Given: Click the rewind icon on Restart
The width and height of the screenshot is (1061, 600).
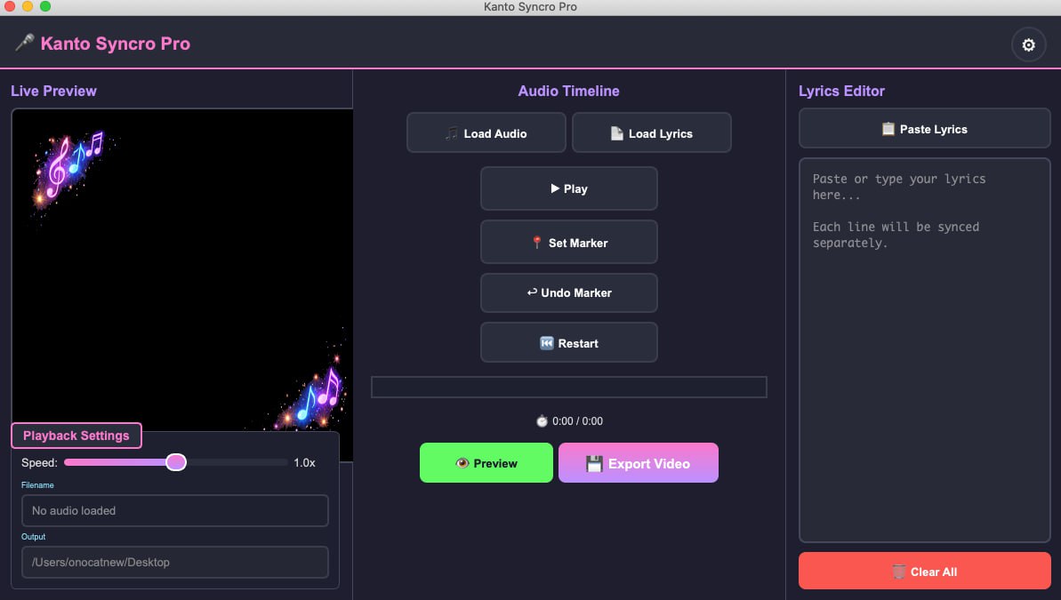Looking at the screenshot, I should click(547, 343).
